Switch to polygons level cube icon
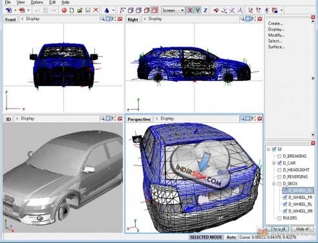 (x=138, y=10)
